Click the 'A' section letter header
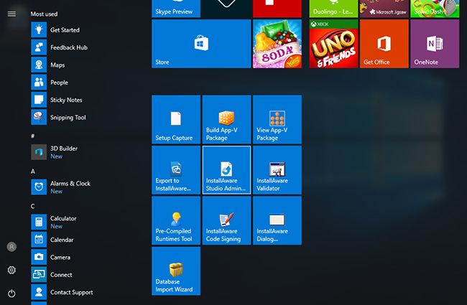This screenshot has width=467, height=305. coord(33,171)
